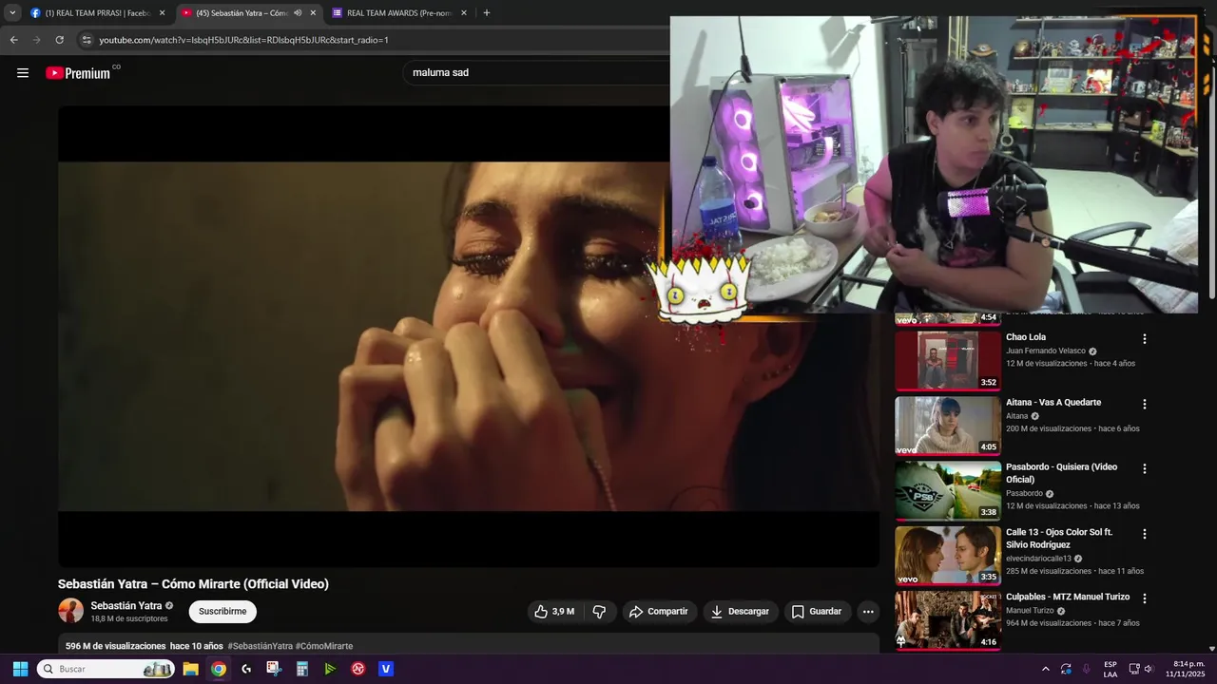Focus the search box containing maluma sad
1217x684 pixels.
tap(537, 72)
